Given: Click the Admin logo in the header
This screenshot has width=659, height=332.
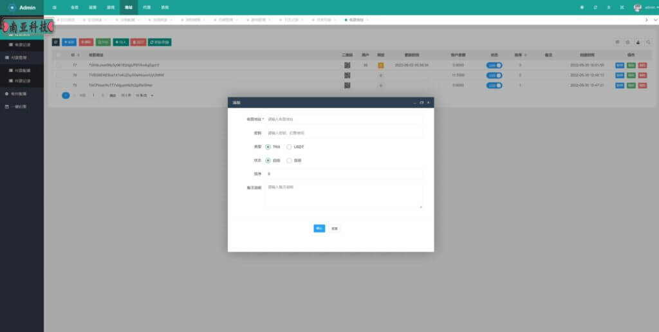Looking at the screenshot, I should coord(22,8).
